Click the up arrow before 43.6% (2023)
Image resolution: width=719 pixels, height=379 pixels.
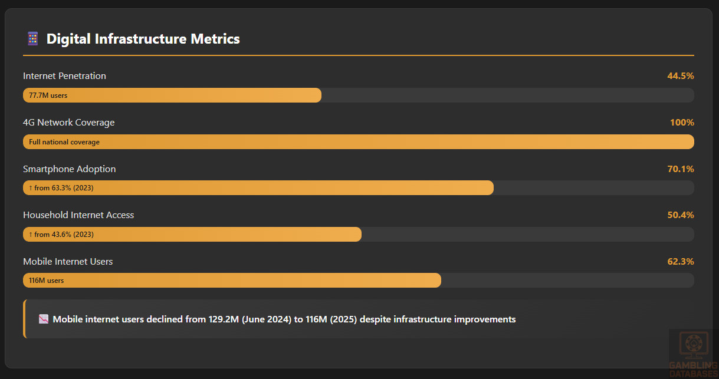31,235
